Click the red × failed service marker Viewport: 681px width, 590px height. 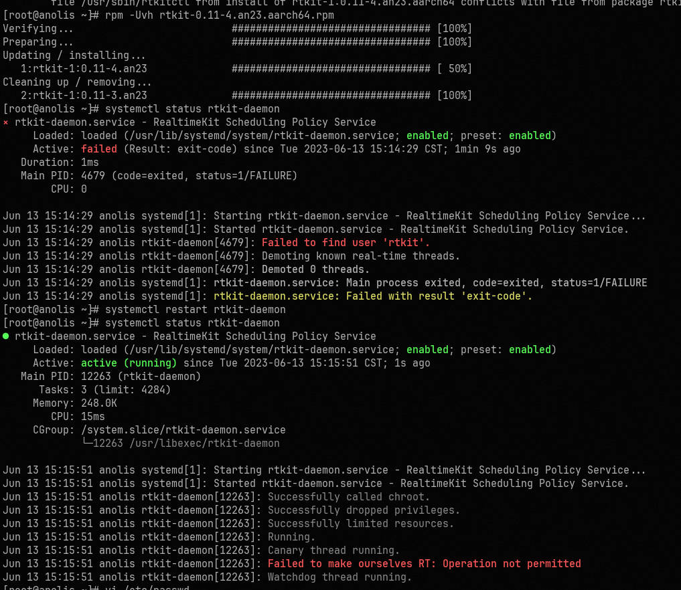(x=6, y=122)
